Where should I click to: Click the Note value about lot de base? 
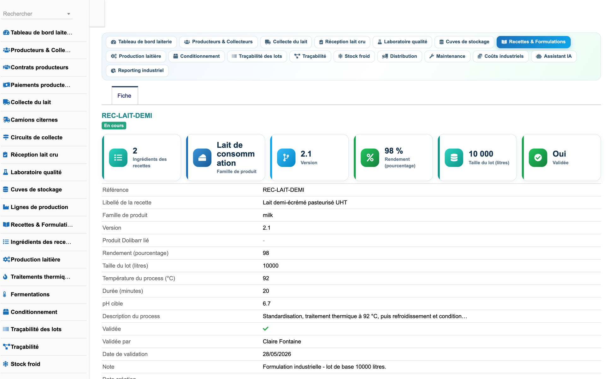324,367
